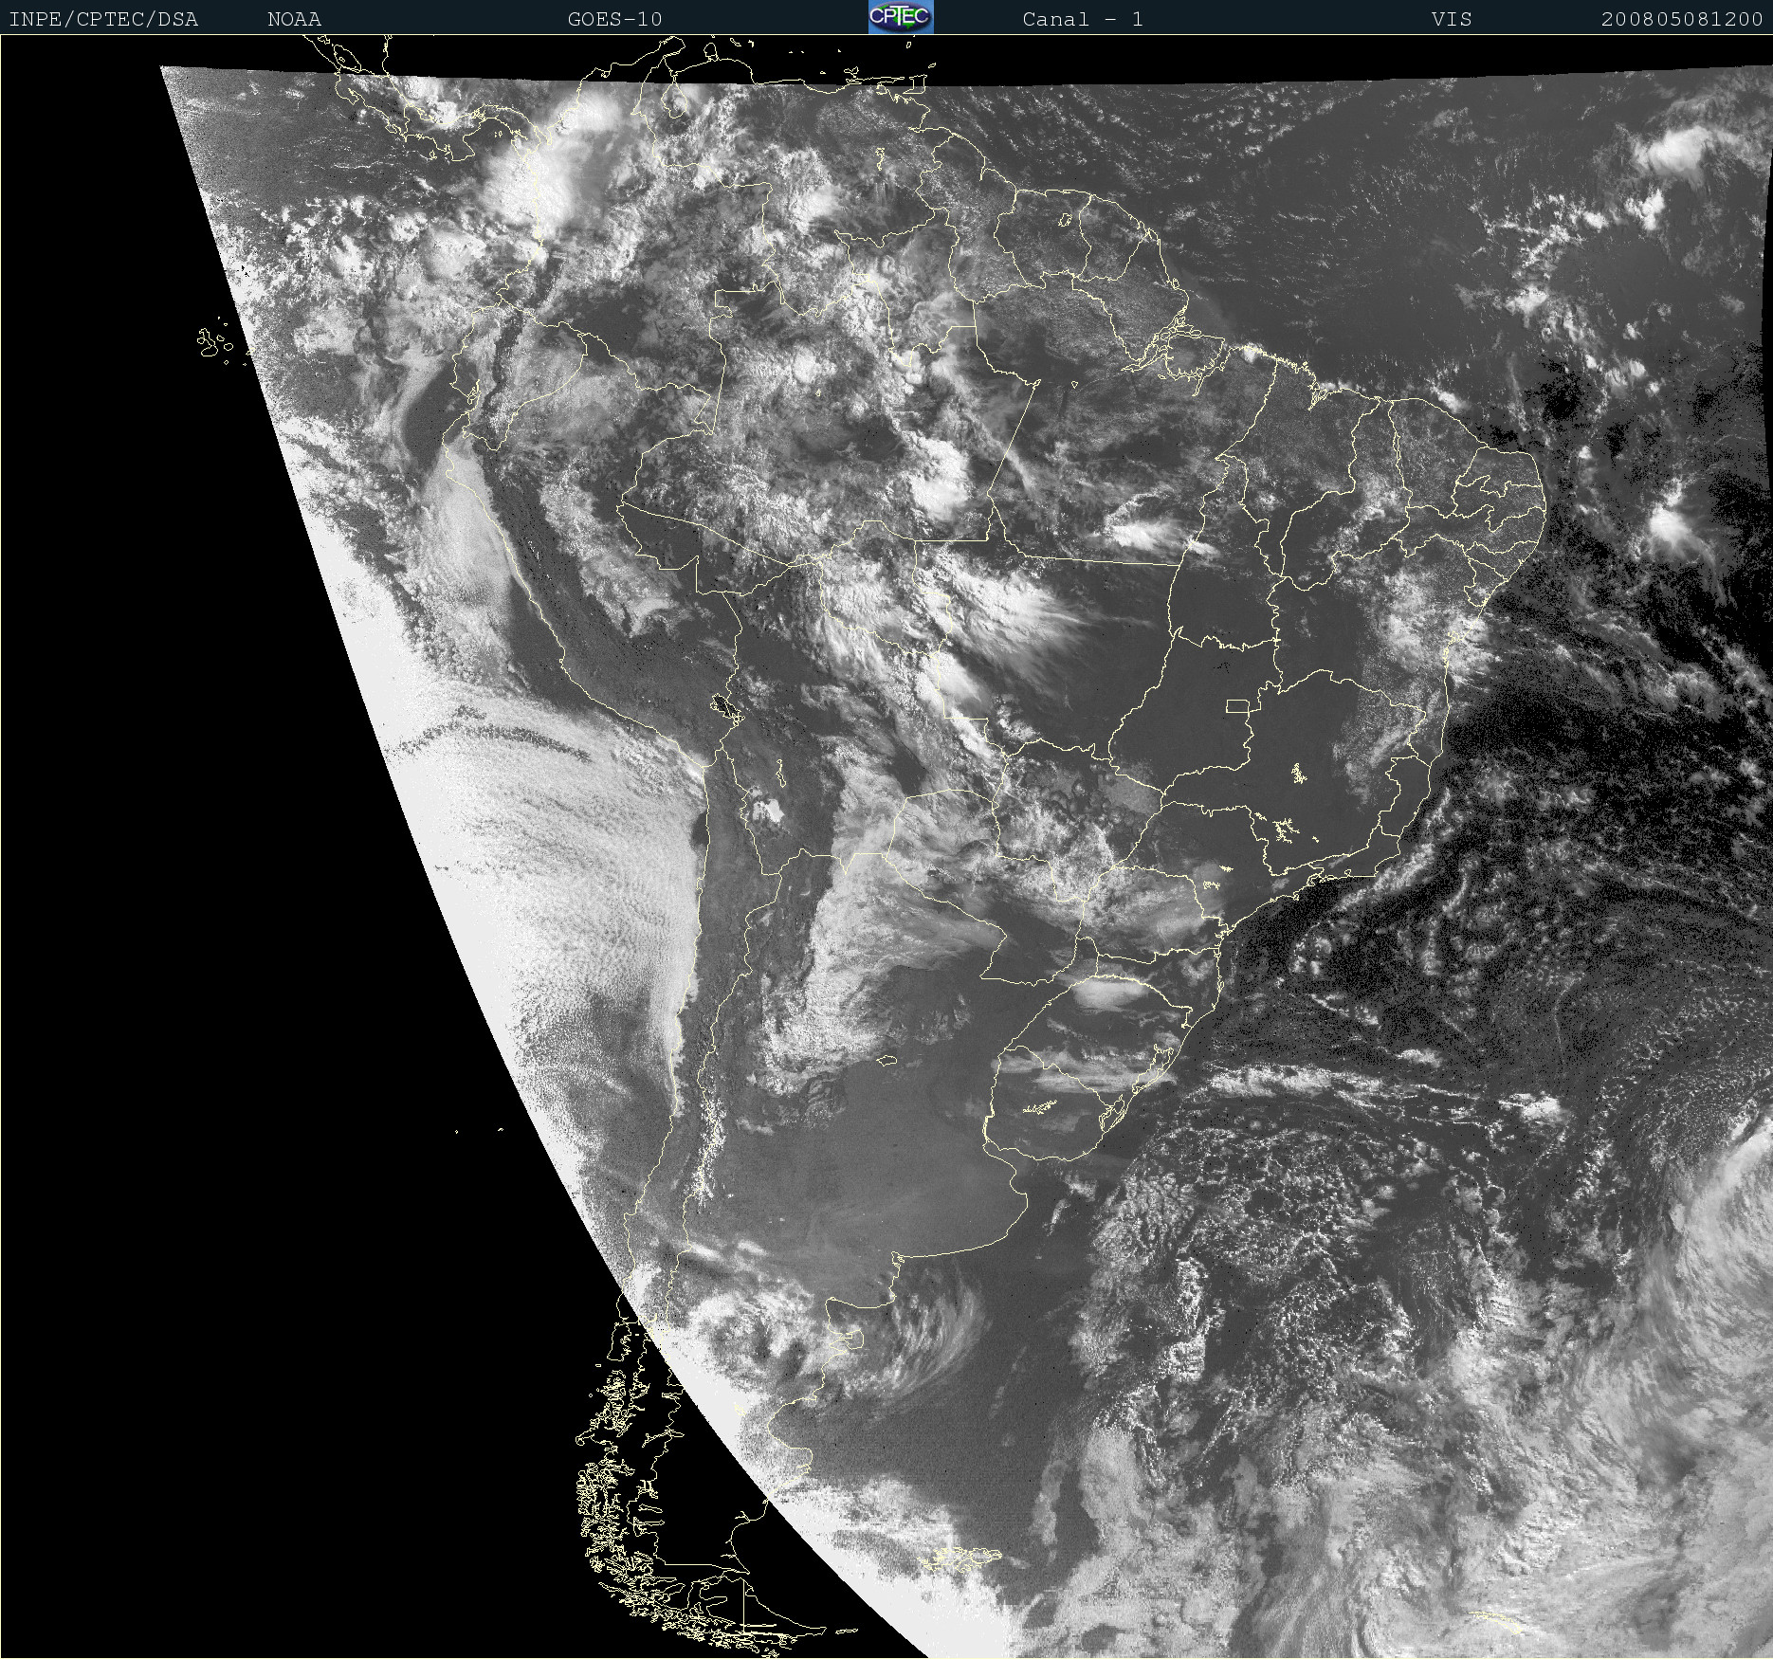Click the NOAA label in the header
Viewport: 1773px width, 1659px height.
[294, 19]
